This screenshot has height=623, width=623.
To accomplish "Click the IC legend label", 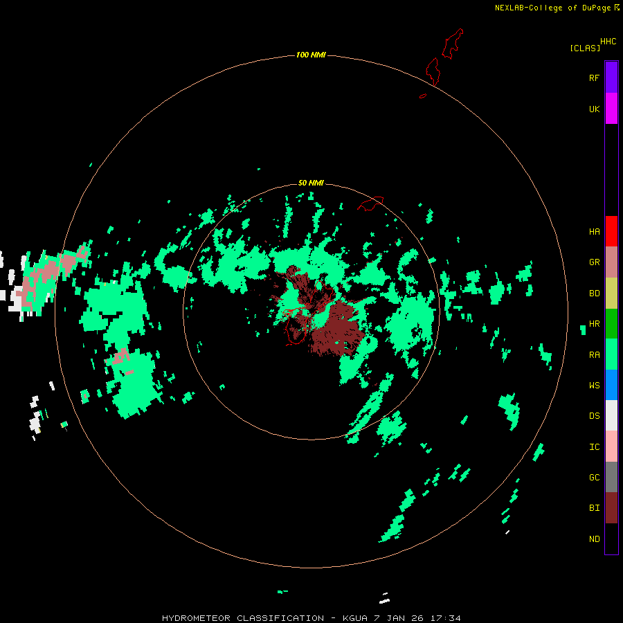I will point(594,447).
